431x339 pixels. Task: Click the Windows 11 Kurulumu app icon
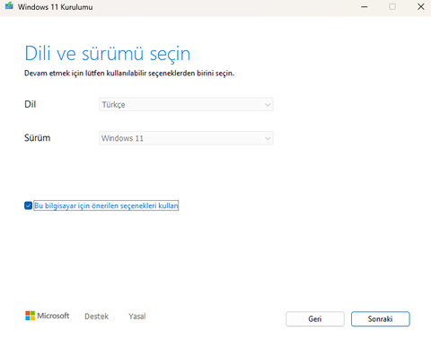click(x=9, y=5)
